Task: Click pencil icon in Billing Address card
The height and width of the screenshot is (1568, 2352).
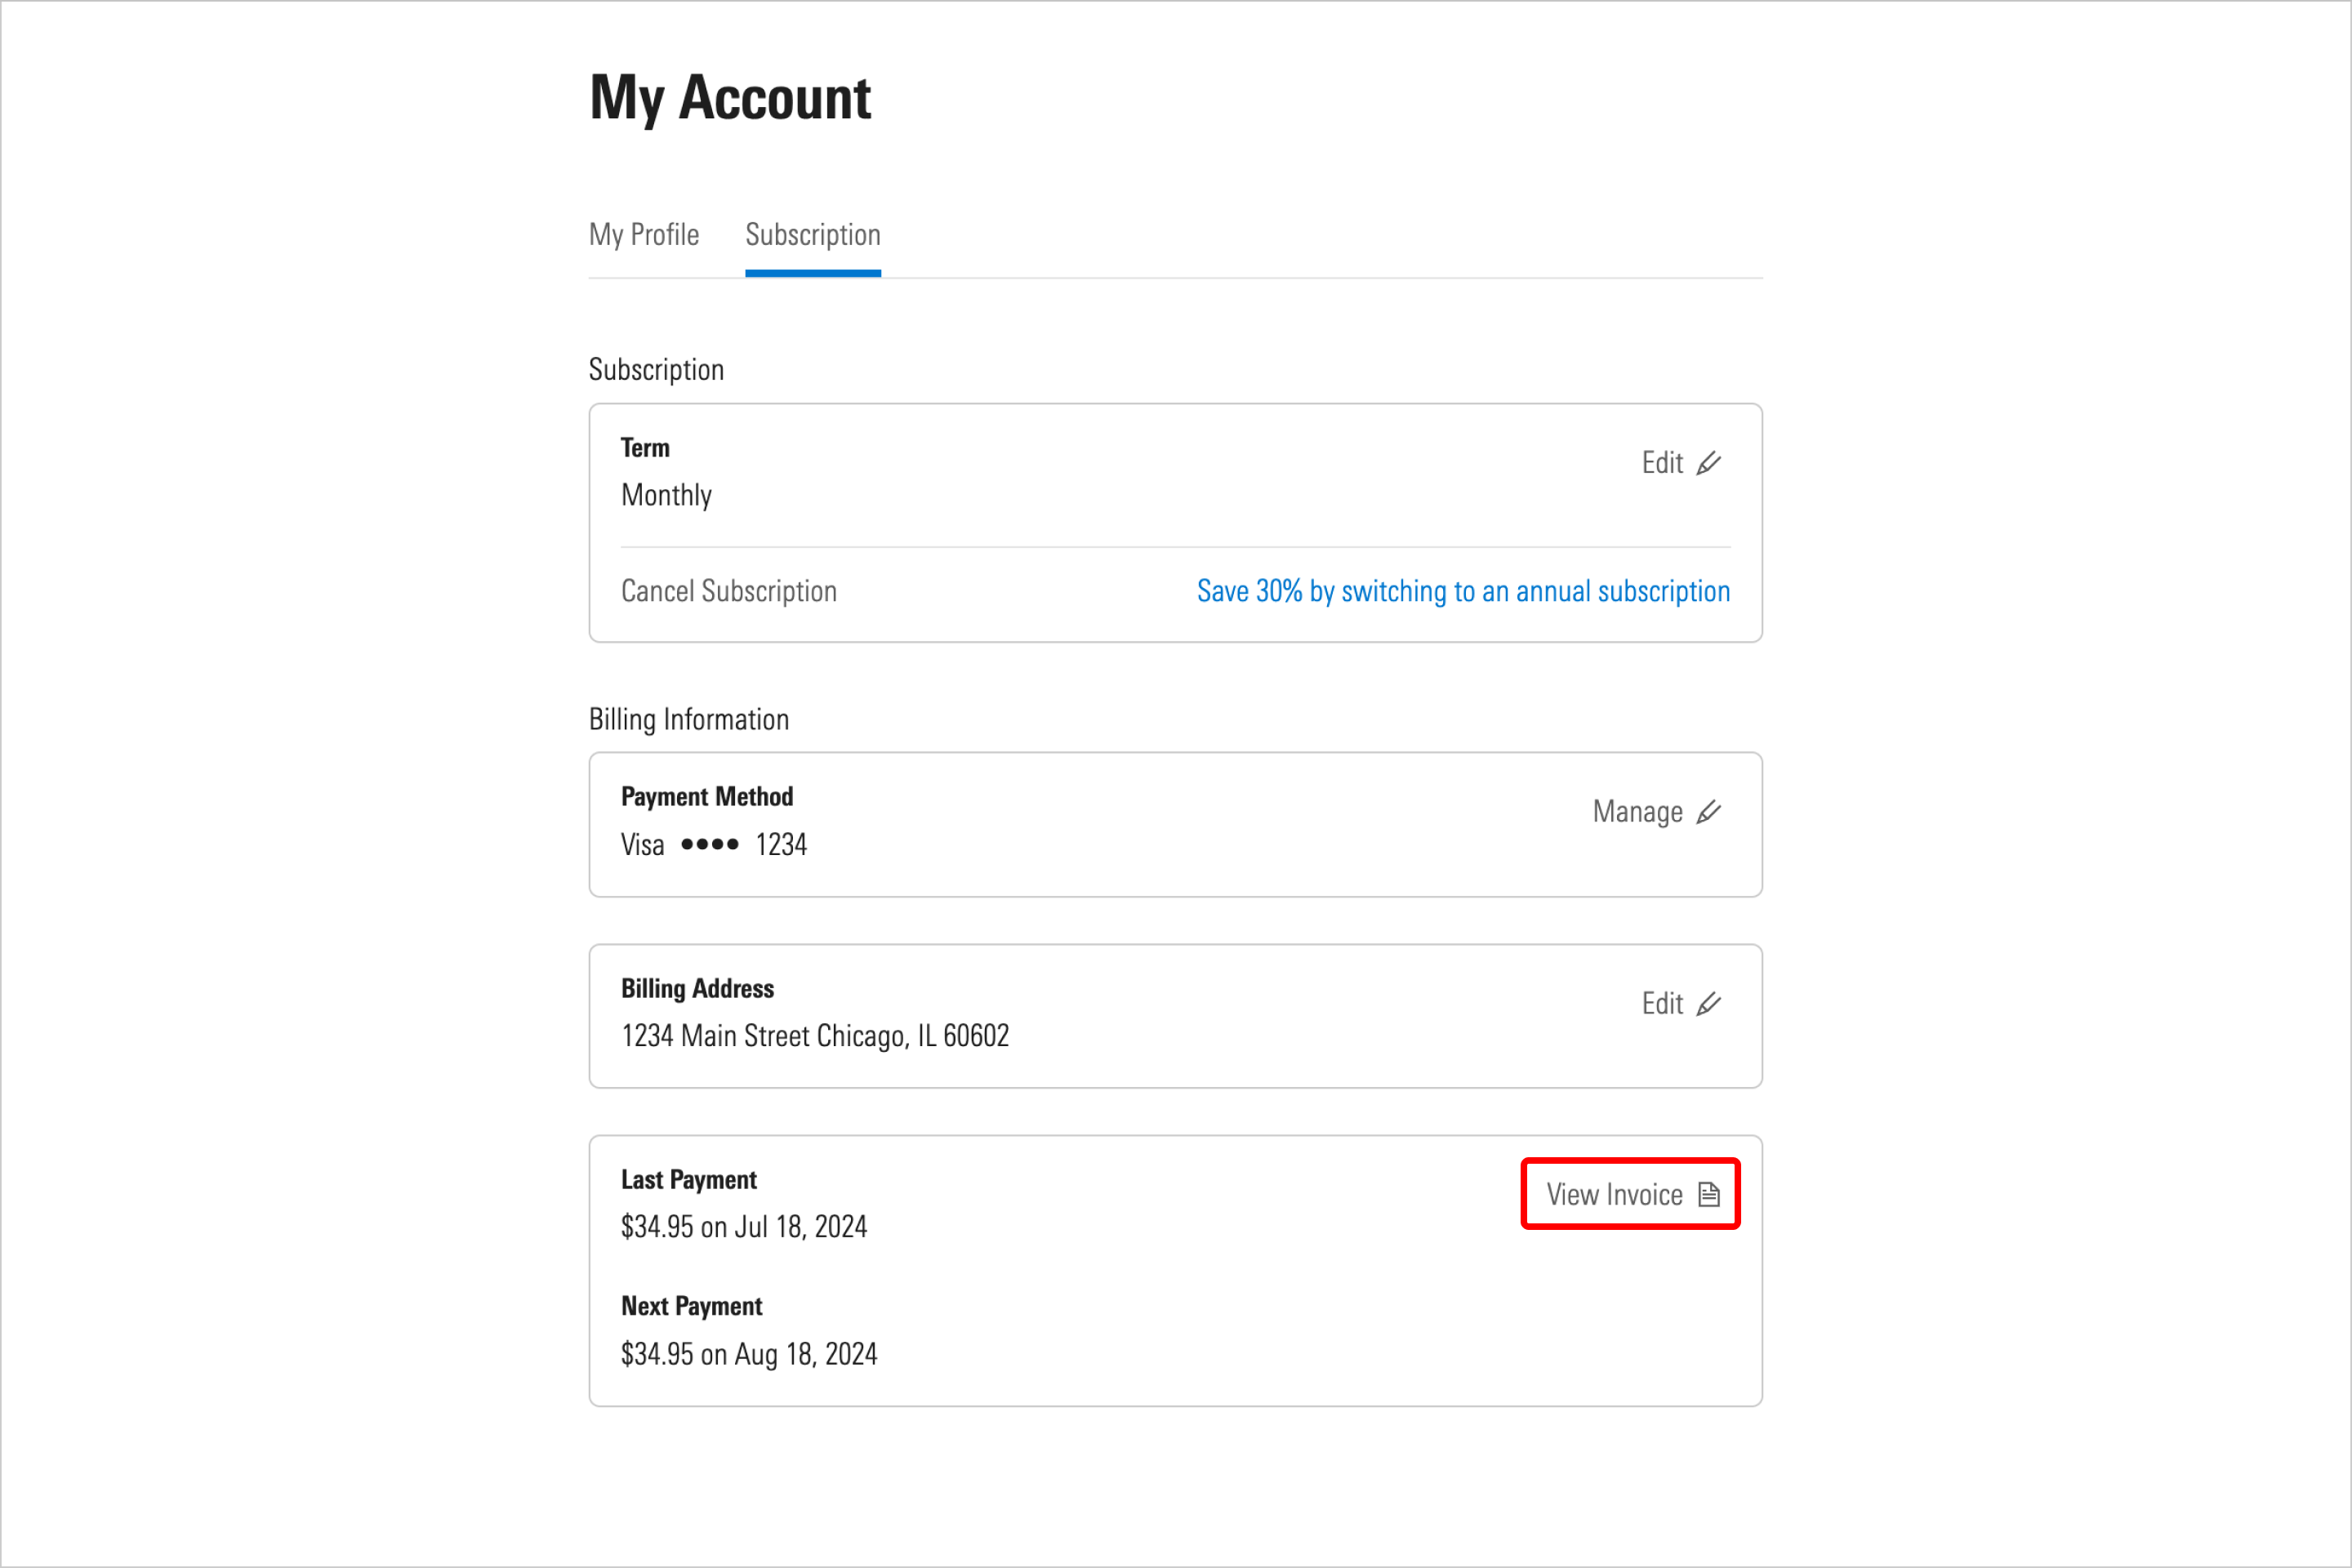Action: pos(1709,1004)
